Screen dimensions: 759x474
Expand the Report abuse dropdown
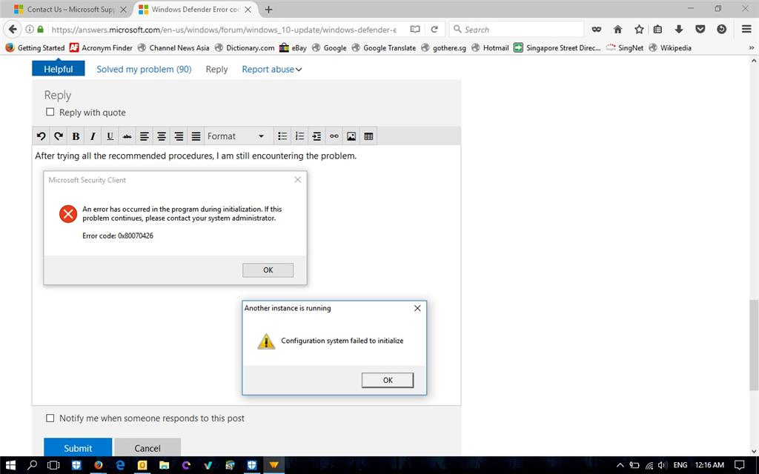click(271, 69)
